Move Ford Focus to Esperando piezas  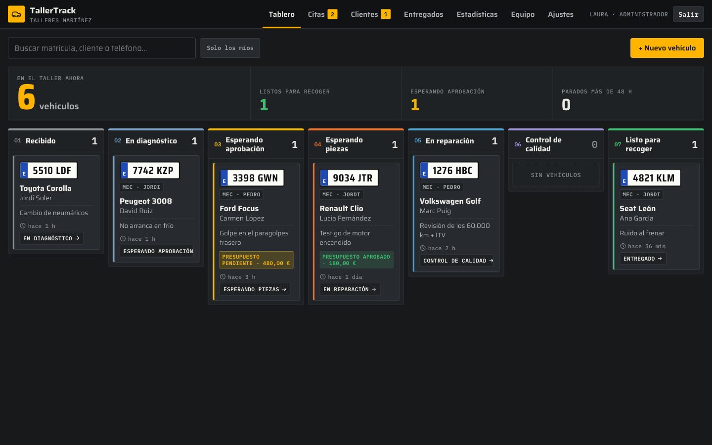pyautogui.click(x=255, y=289)
